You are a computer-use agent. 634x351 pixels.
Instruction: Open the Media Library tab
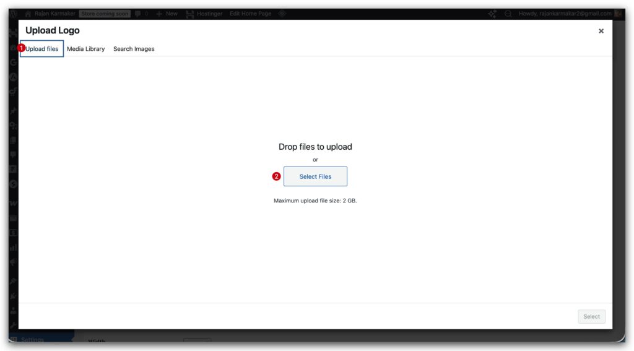click(x=85, y=49)
